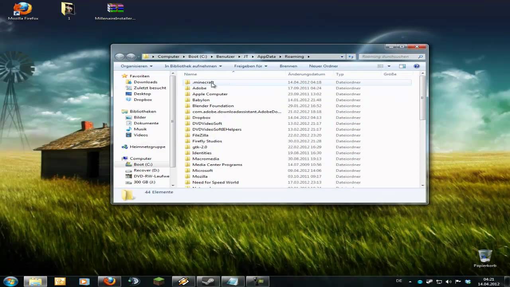Open Steam from the taskbar
The height and width of the screenshot is (287, 510).
pyautogui.click(x=208, y=281)
